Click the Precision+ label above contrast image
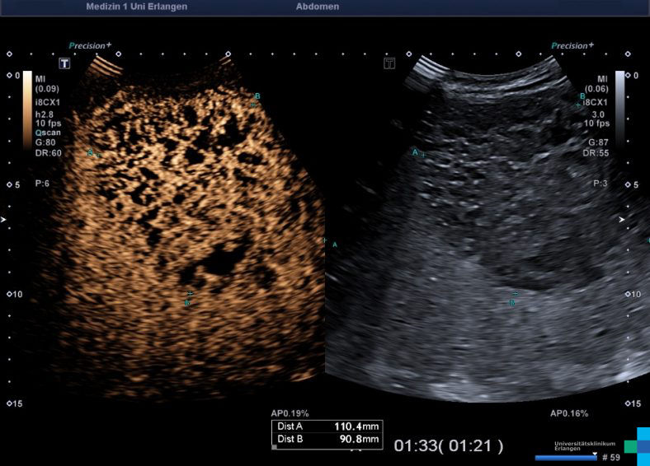 coord(90,46)
